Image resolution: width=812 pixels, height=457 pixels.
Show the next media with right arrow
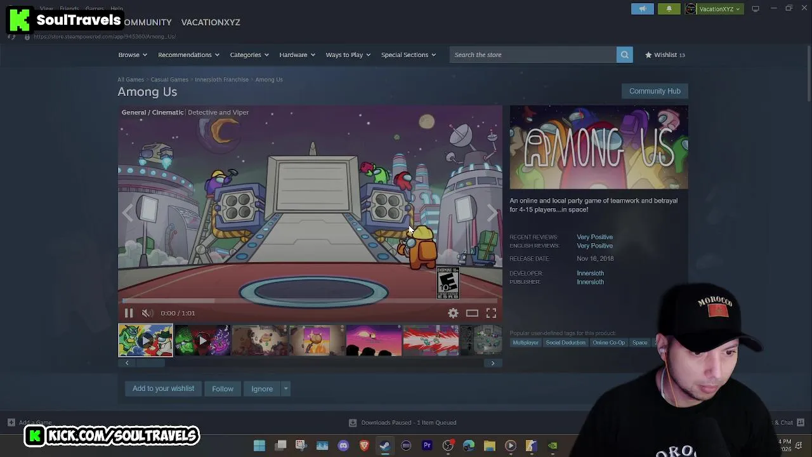tap(492, 214)
